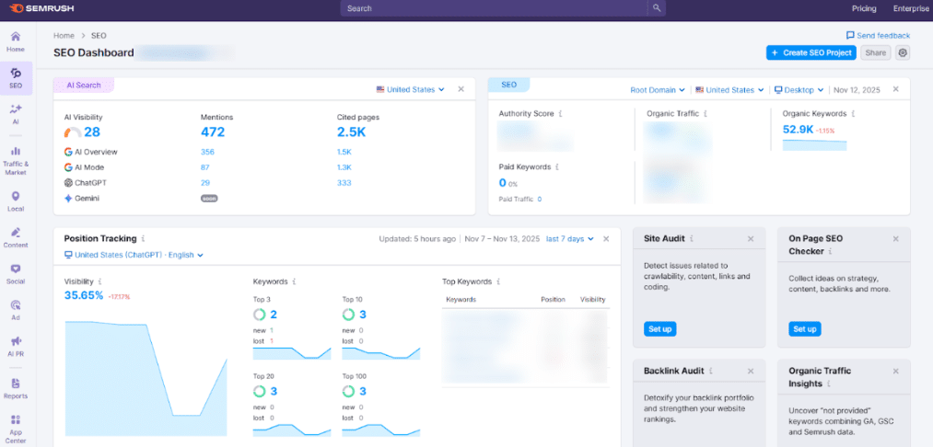Open the AI PR sidebar section
This screenshot has height=447, width=933.
pos(16,347)
